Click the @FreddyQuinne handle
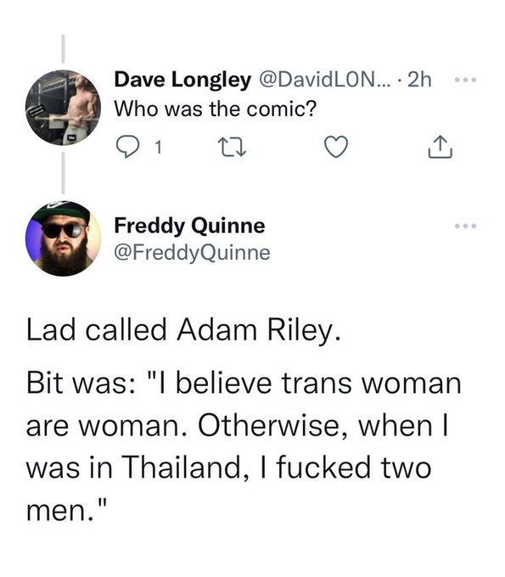The width and height of the screenshot is (505, 577). pyautogui.click(x=192, y=253)
